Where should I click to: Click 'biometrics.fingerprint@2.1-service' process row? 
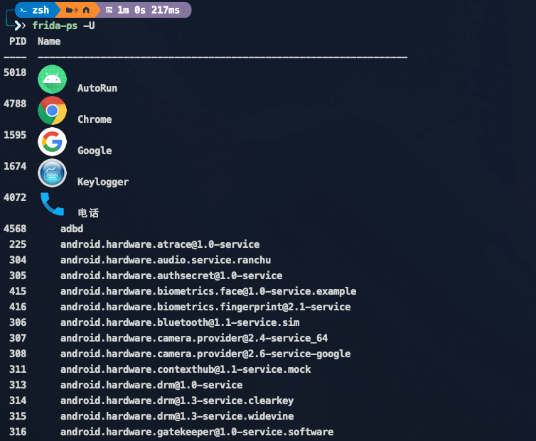click(205, 307)
